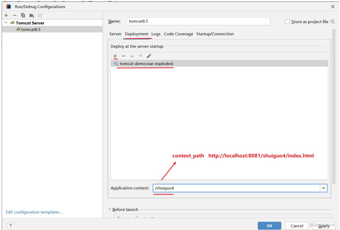
Task: Copy configuration icon in left toolbar
Action: pos(23,15)
